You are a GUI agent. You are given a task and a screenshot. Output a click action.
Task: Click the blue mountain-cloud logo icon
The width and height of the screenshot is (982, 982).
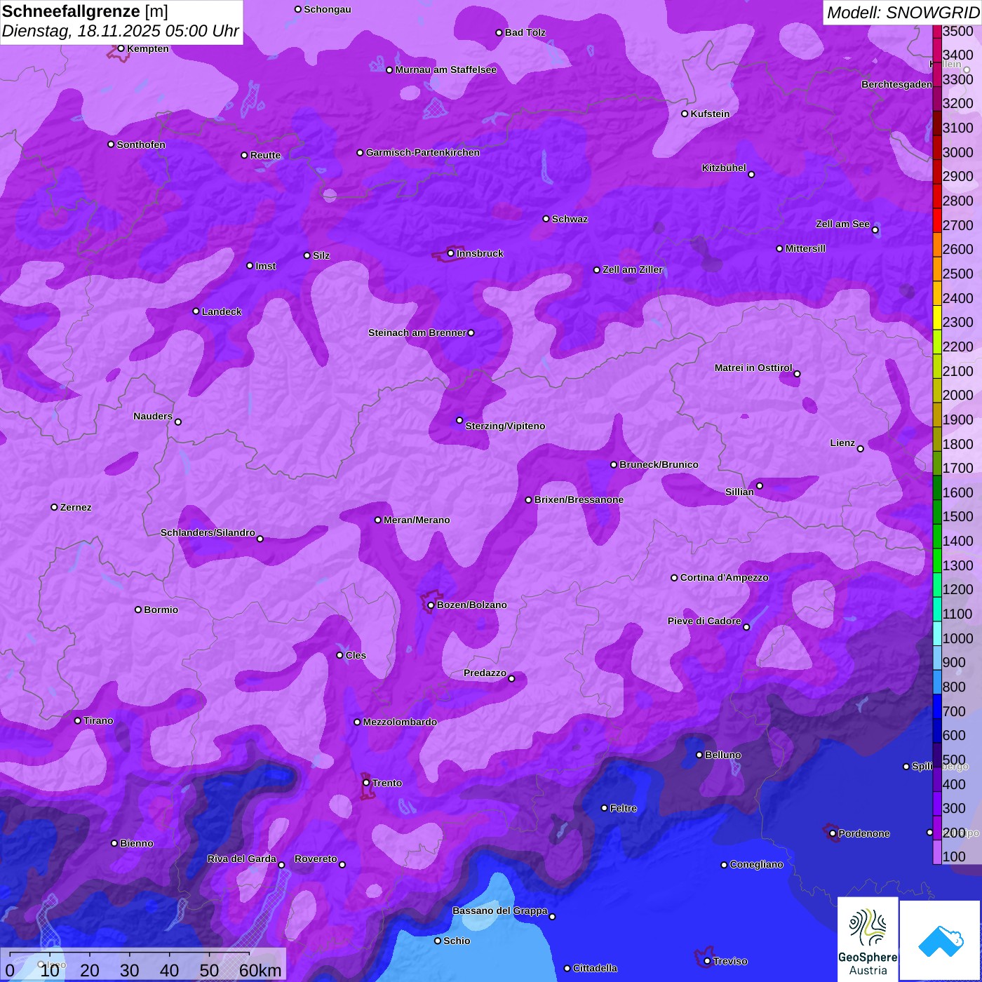pos(941,941)
